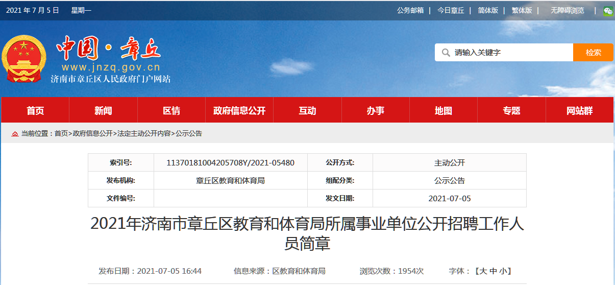Open the 网站群 navigation tab
Image resolution: width=615 pixels, height=285 pixels.
(580, 111)
